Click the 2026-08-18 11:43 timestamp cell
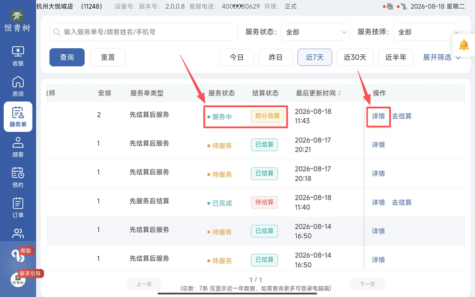The height and width of the screenshot is (297, 475). pyautogui.click(x=313, y=116)
